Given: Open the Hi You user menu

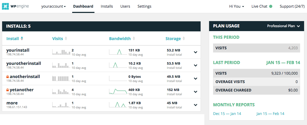Looking at the screenshot, I should [236, 6].
